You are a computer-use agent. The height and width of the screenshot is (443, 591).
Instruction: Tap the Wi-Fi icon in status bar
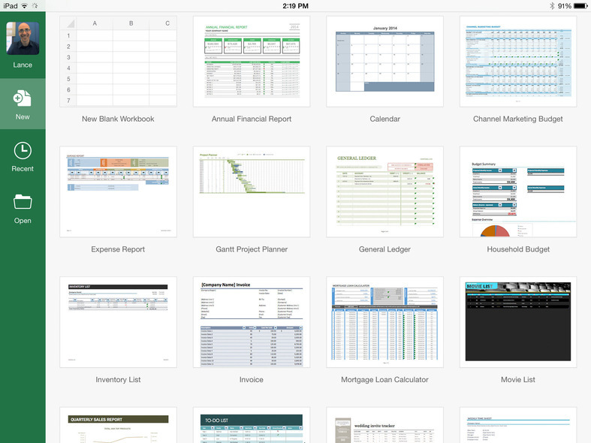coord(25,6)
